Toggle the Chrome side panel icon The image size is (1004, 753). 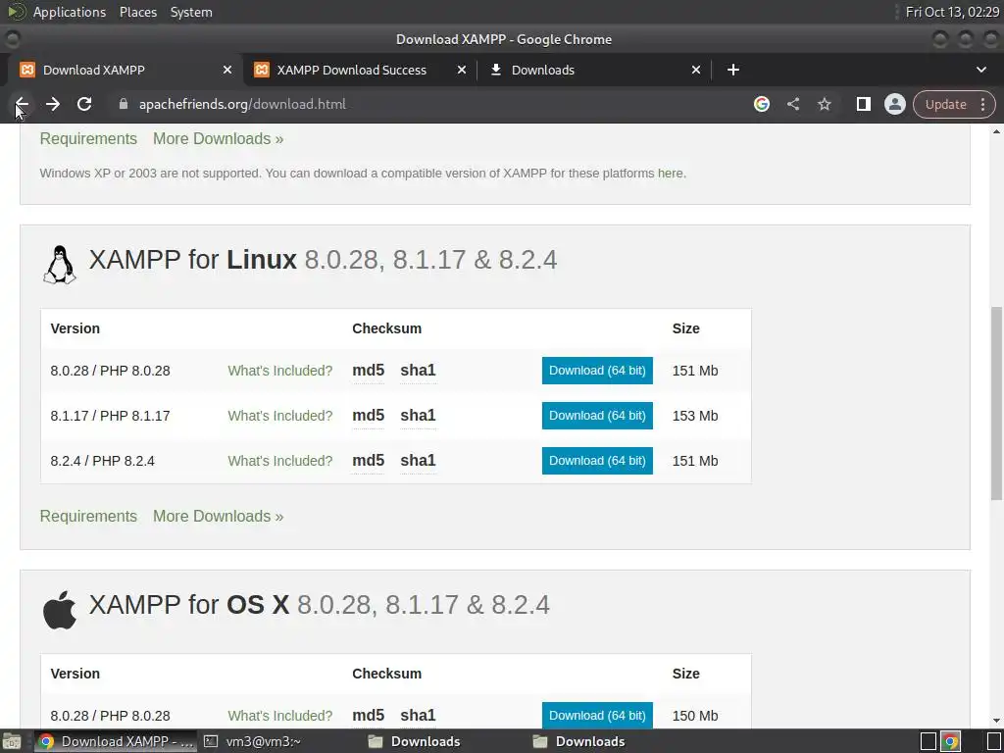coord(863,104)
